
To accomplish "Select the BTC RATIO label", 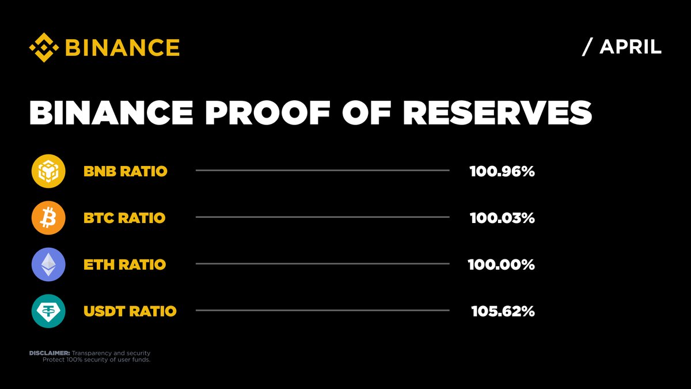I will click(124, 218).
